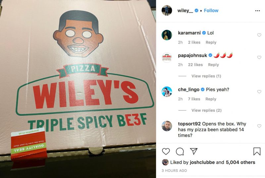
Task: Like the post with the heart icon
Action: [x=166, y=152]
